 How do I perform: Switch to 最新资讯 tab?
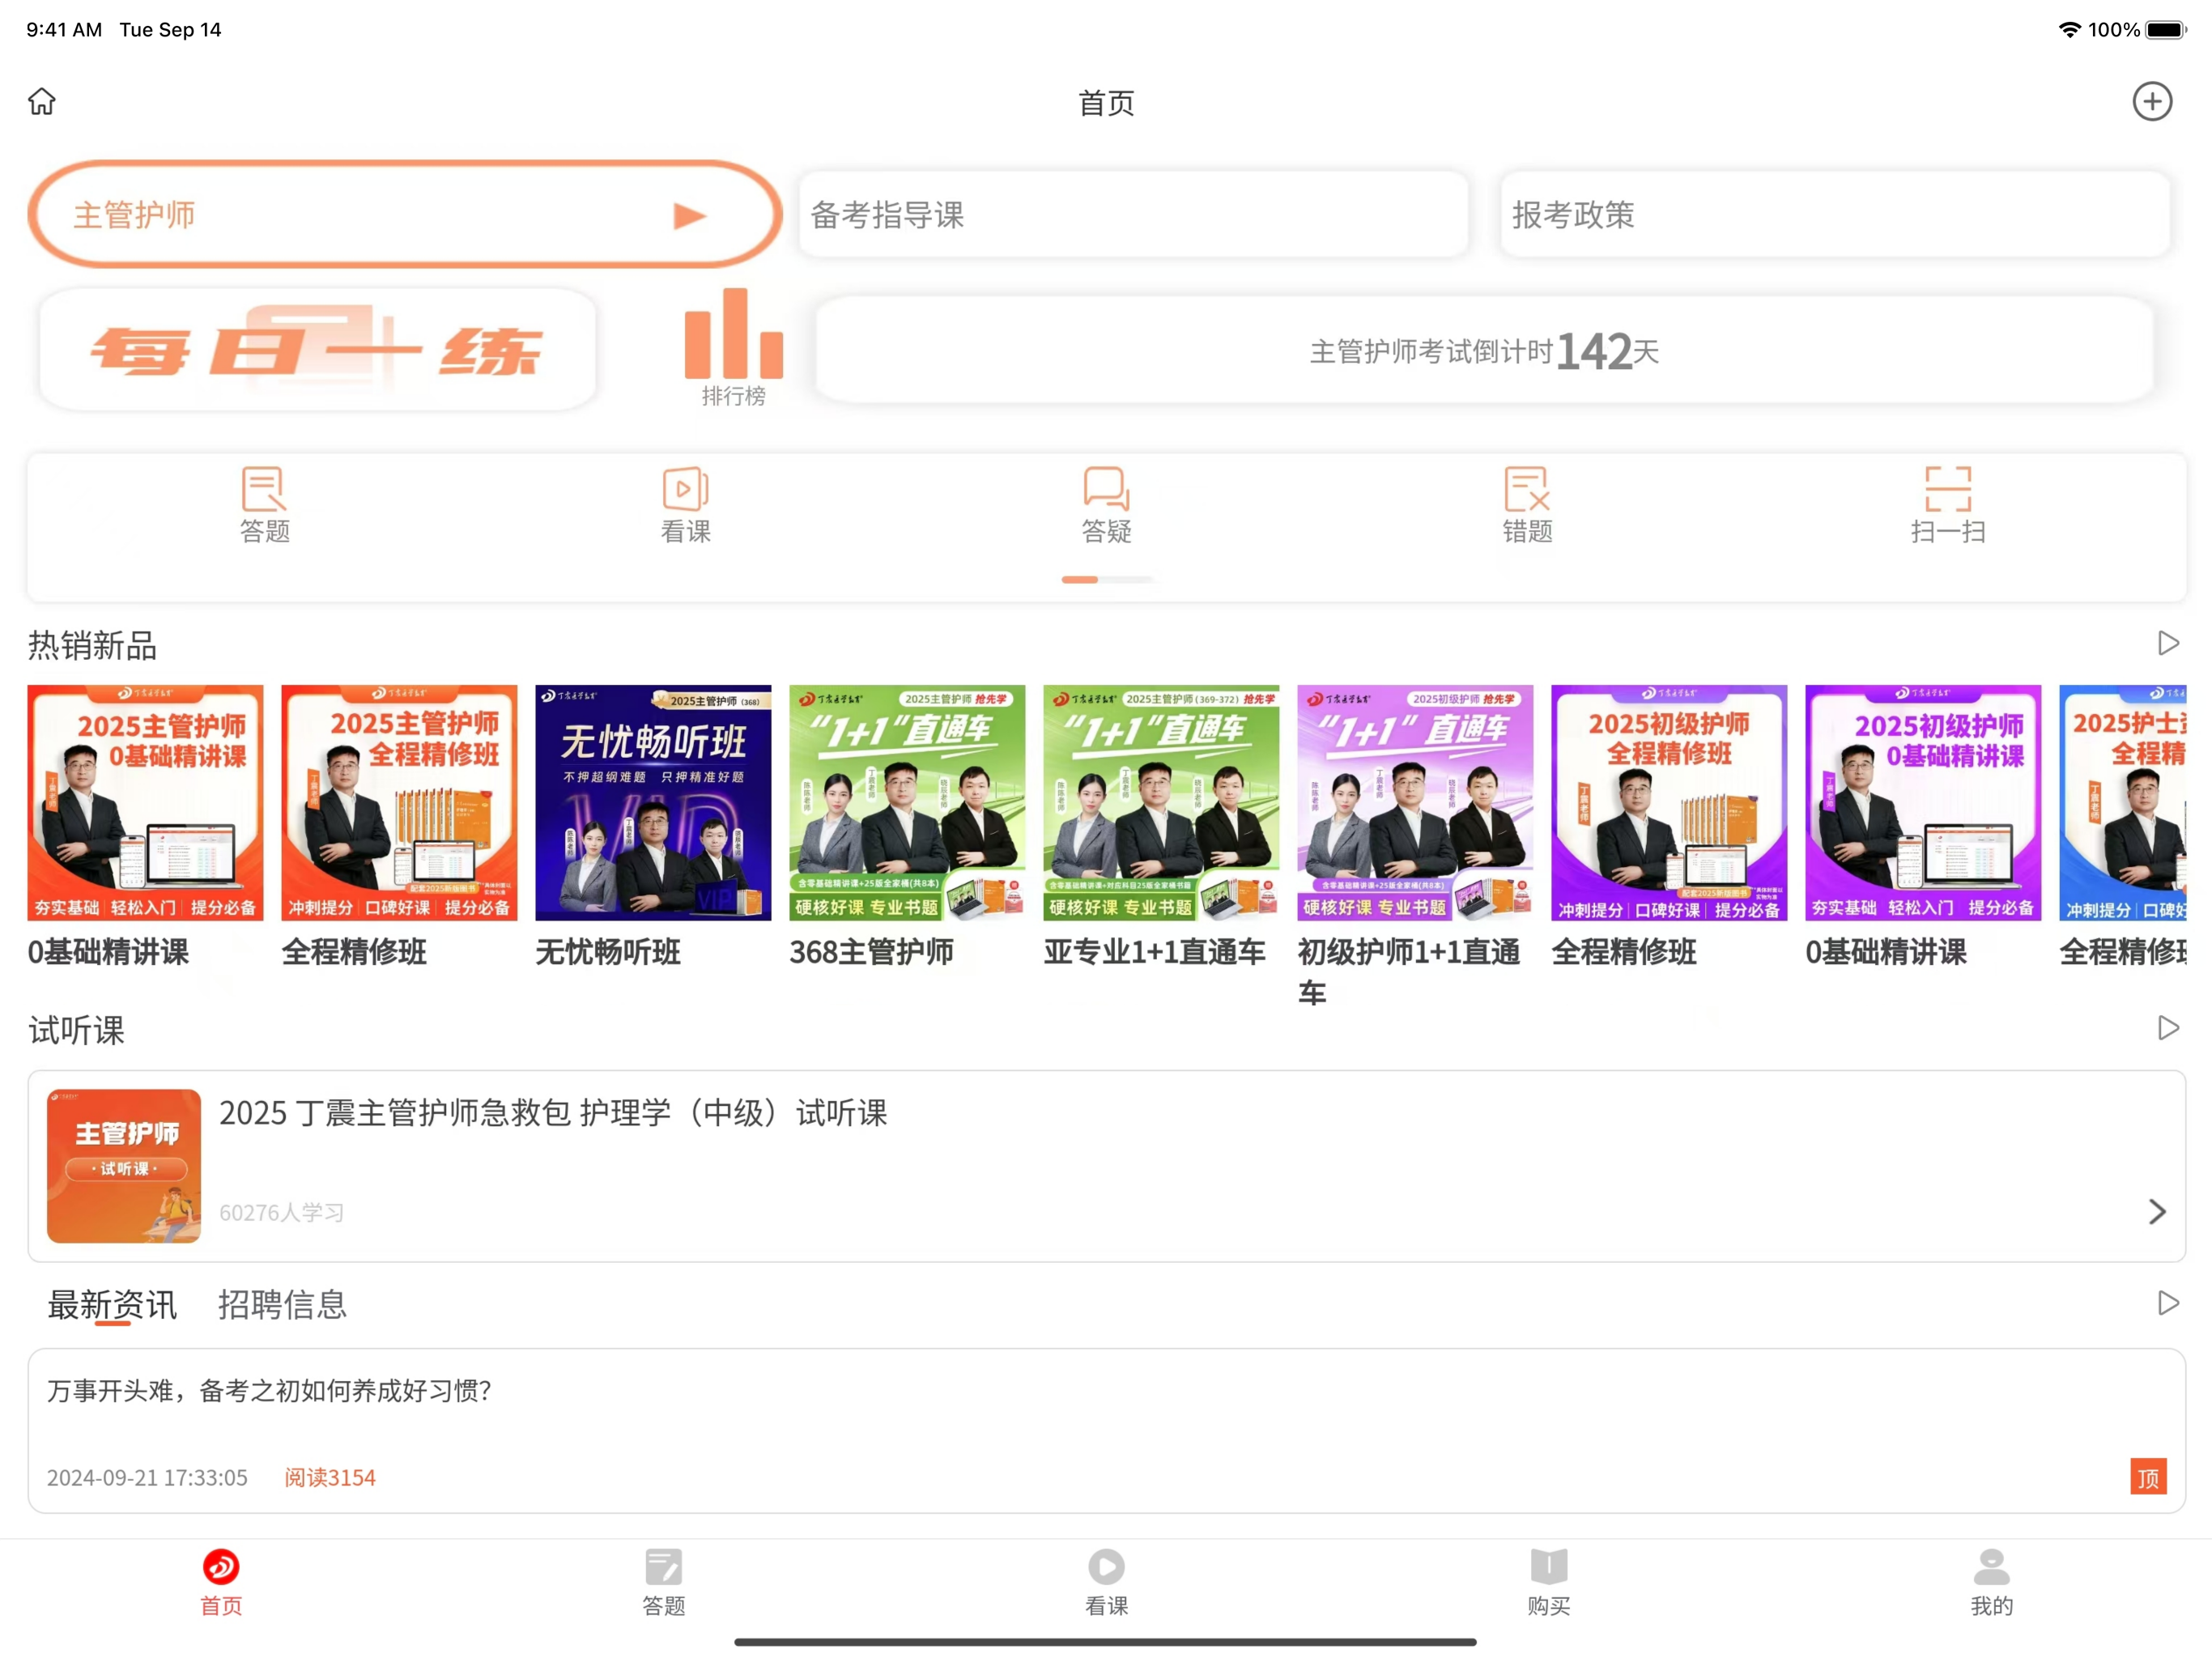[112, 1304]
